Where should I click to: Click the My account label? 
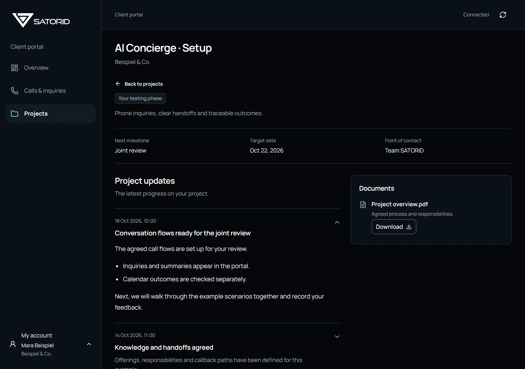point(37,335)
